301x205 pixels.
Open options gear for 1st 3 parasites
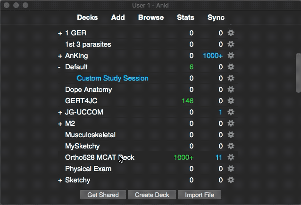pos(231,44)
